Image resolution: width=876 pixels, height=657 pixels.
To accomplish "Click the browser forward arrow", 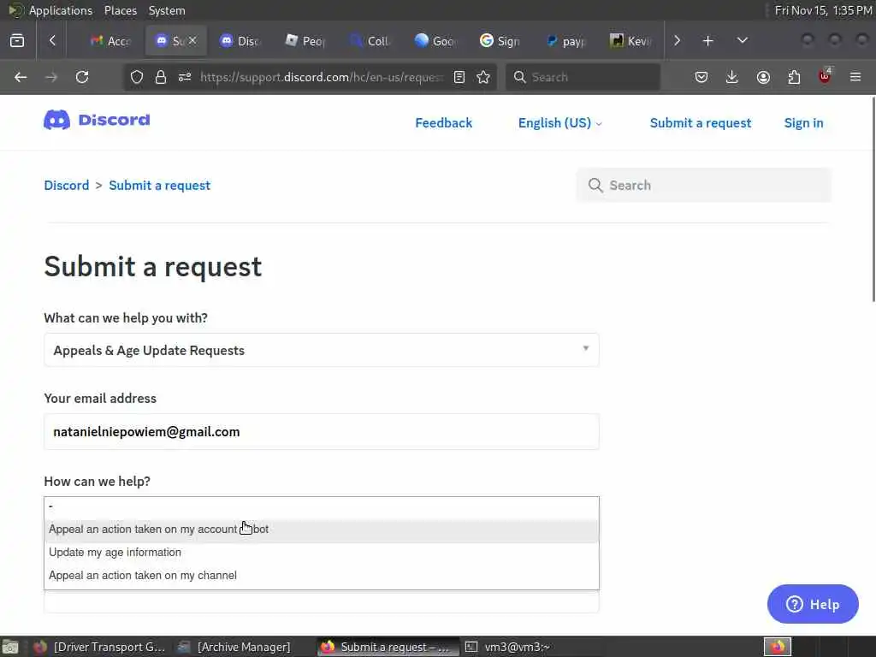I will coord(50,77).
